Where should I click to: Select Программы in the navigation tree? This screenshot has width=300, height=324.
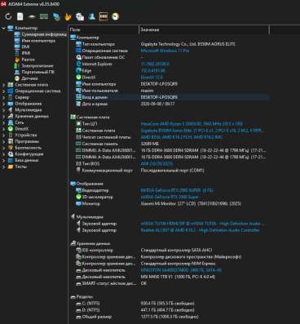click(27, 141)
